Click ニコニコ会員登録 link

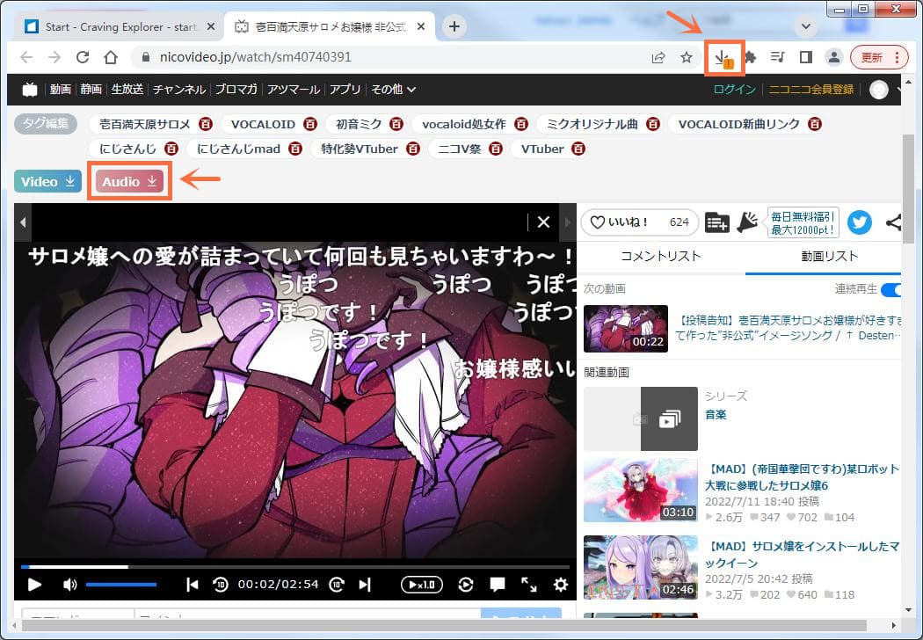click(x=811, y=90)
